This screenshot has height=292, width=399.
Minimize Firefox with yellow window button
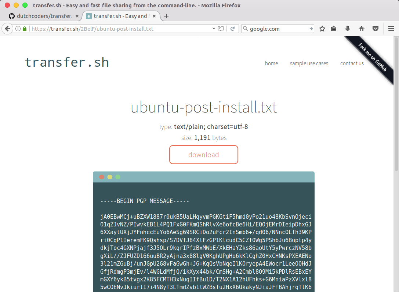[x=16, y=5]
